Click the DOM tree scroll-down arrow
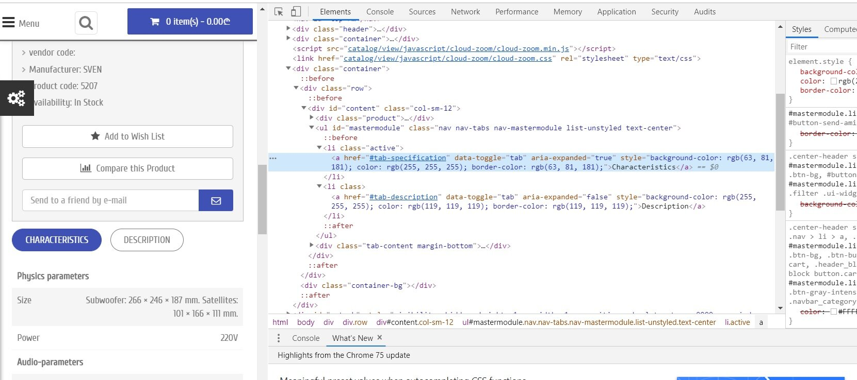Image resolution: width=857 pixels, height=380 pixels. click(x=780, y=308)
